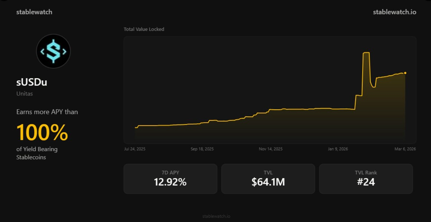Click the yellow endpoint dot on the chart
431x222 pixels.
pos(405,72)
